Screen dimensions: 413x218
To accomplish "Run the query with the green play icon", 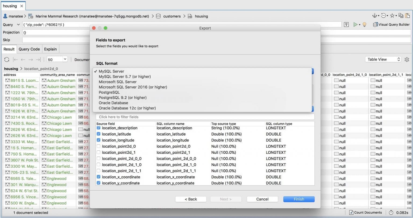I will (355, 24).
